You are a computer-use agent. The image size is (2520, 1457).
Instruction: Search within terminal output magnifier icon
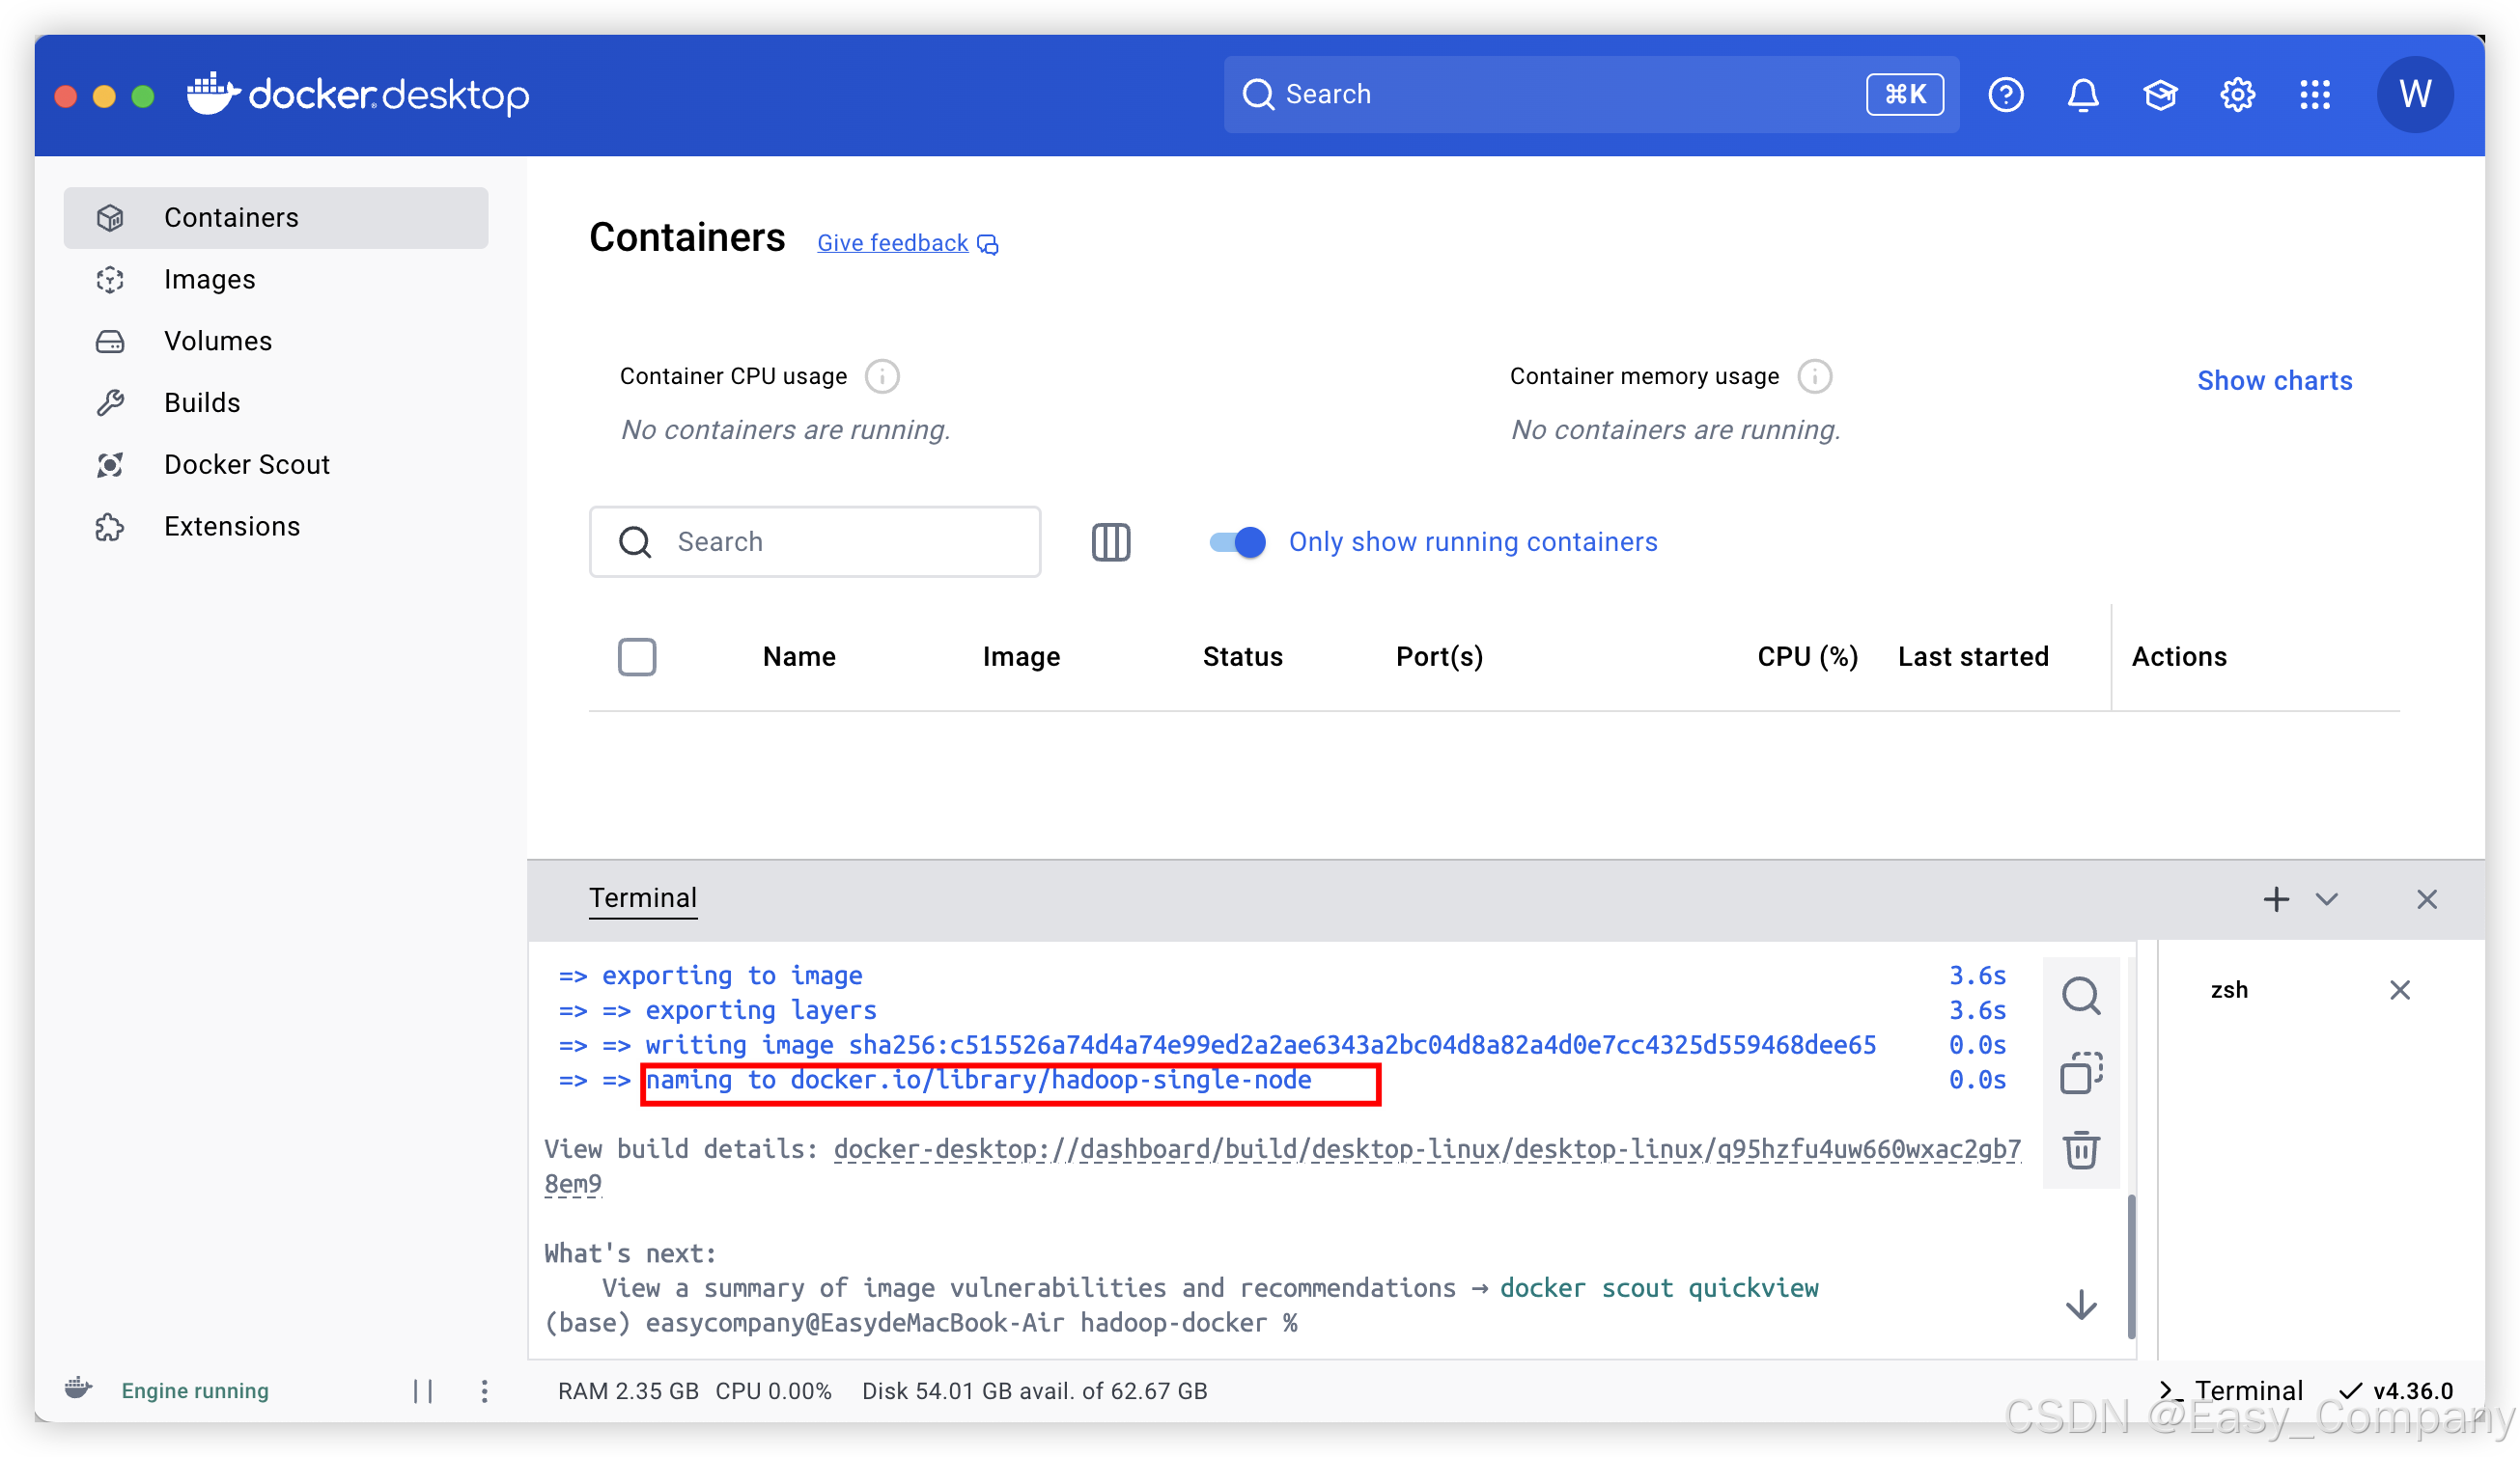pos(2080,997)
